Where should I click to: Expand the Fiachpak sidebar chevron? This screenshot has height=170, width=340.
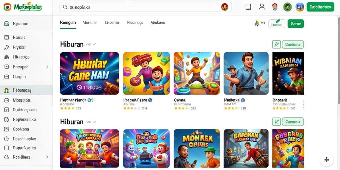click(47, 67)
